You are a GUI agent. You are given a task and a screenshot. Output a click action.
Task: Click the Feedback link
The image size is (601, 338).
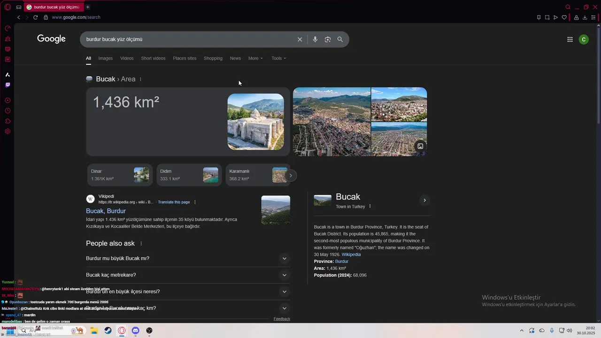pos(282,319)
